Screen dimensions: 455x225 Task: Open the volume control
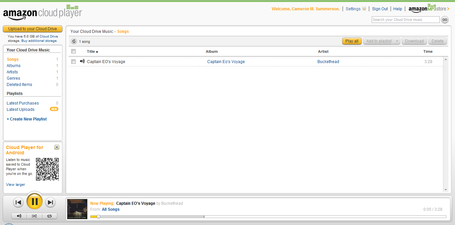click(x=18, y=216)
